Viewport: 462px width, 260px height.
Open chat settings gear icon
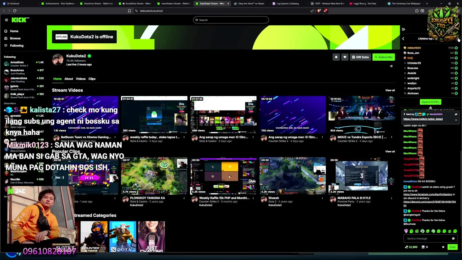click(443, 247)
